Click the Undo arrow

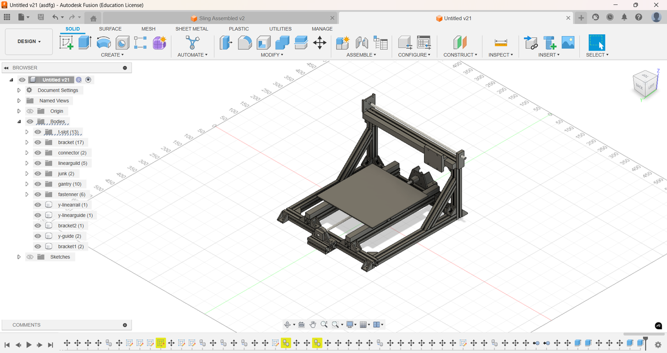pyautogui.click(x=54, y=18)
